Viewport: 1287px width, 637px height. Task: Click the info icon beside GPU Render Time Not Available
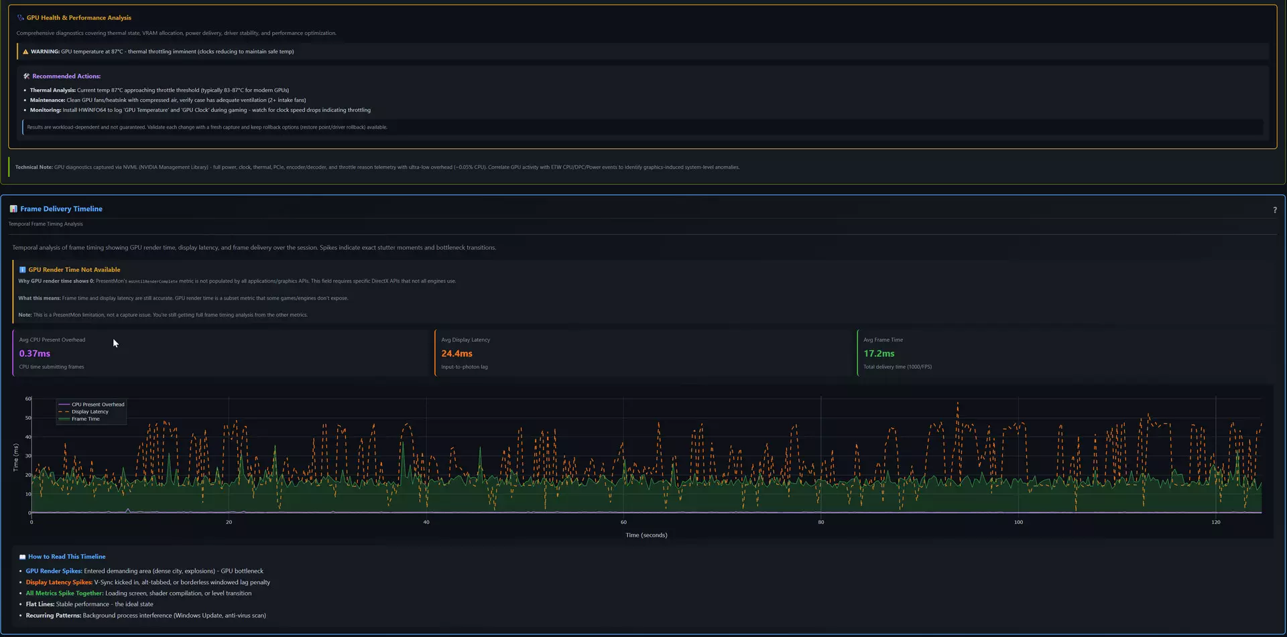[22, 270]
